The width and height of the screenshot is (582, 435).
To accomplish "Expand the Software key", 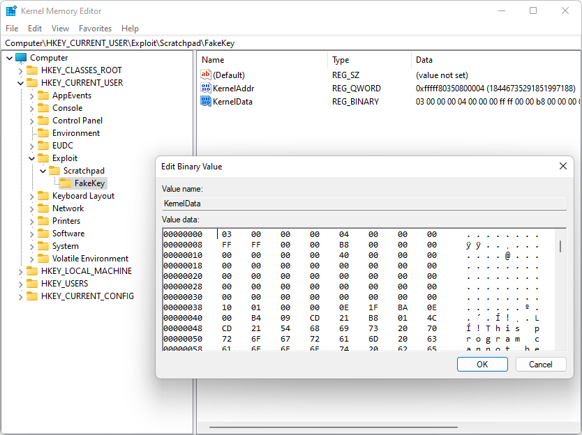I will pos(31,234).
